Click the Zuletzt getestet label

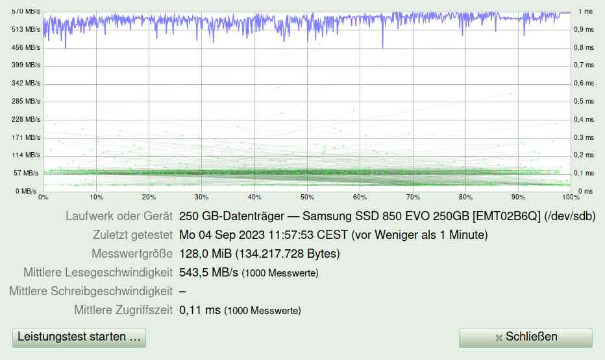tap(132, 235)
